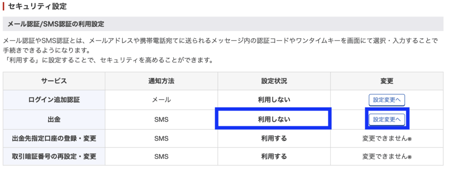Click the サービス column header
The width and height of the screenshot is (450, 169).
54,81
